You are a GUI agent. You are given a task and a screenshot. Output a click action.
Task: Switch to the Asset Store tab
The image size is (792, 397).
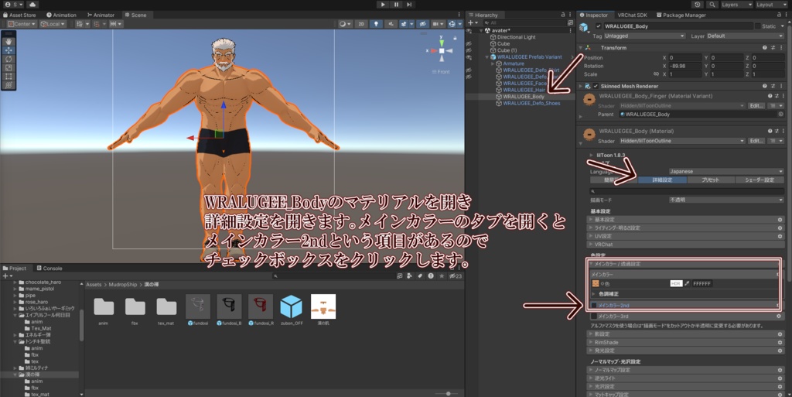(19, 15)
